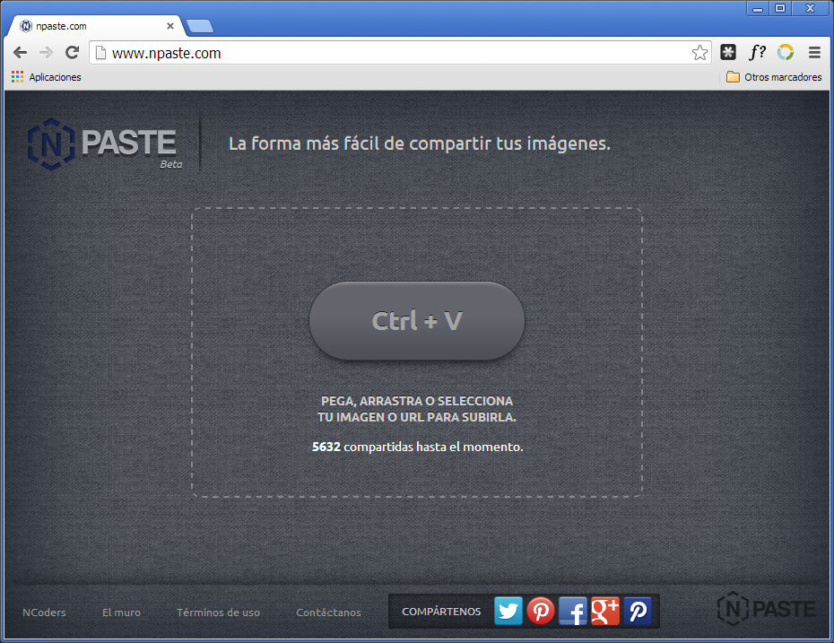Click the page icon in address bar
Screen dimensions: 834x643
point(100,53)
